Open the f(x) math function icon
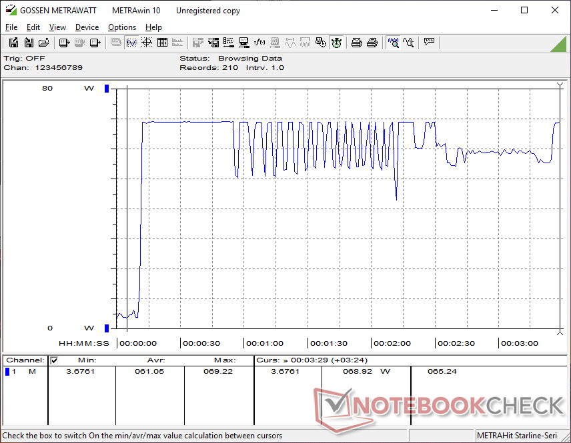This screenshot has width=571, height=443. click(x=260, y=43)
